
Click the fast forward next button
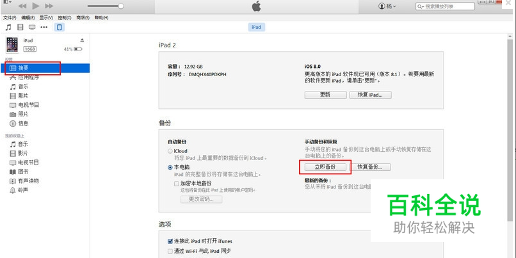(x=49, y=6)
